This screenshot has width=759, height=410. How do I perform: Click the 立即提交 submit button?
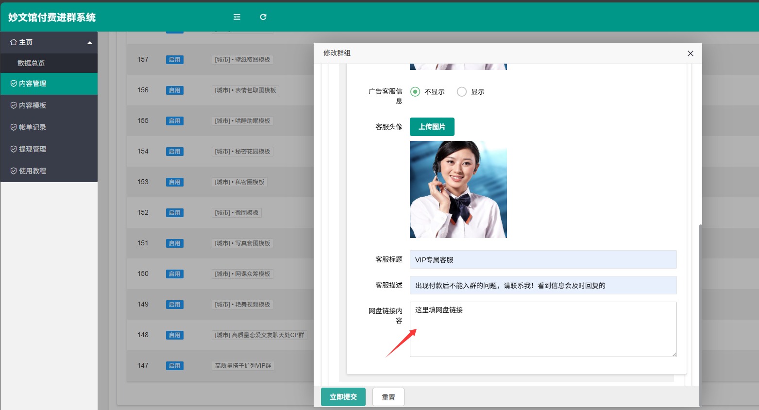(x=343, y=396)
